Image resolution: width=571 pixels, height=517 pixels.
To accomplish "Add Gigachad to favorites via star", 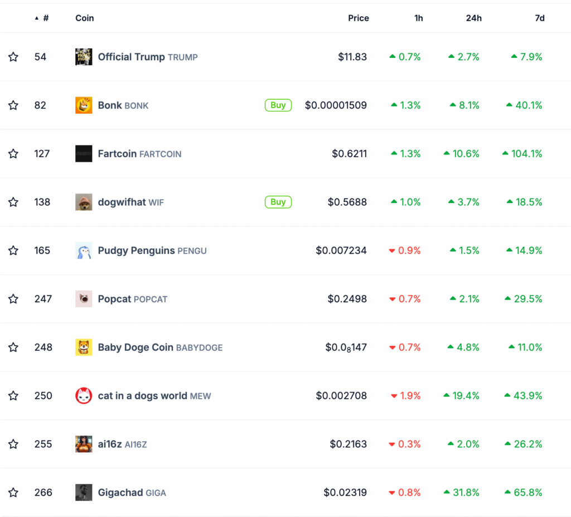I will 13,492.
